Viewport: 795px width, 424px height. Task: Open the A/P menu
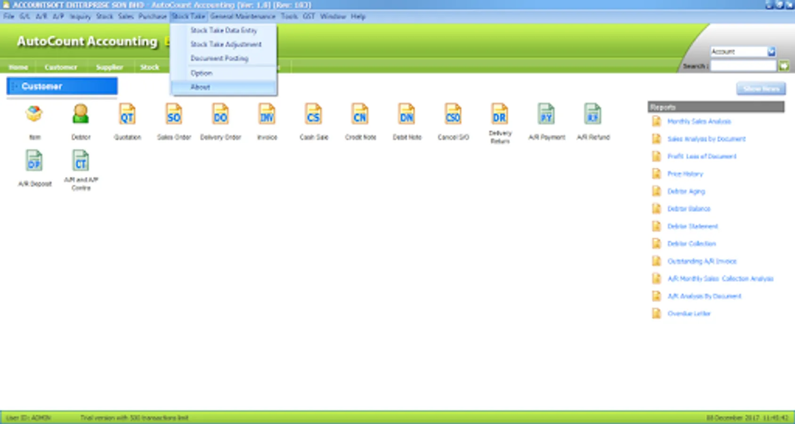(x=58, y=16)
